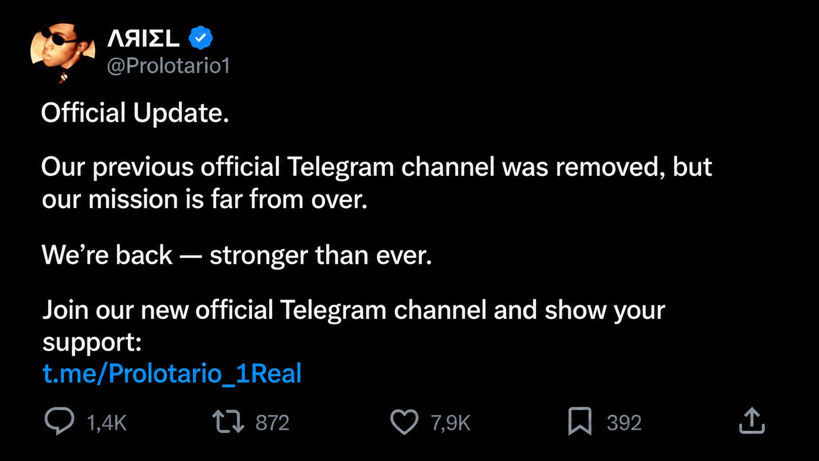This screenshot has height=461, width=819.
Task: Click the 'support:' text above the link
Action: click(92, 342)
